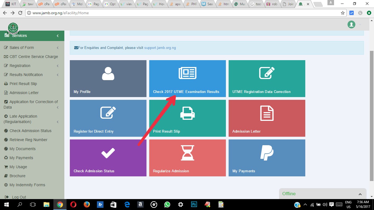Open Opera from the taskbar

click(73, 205)
